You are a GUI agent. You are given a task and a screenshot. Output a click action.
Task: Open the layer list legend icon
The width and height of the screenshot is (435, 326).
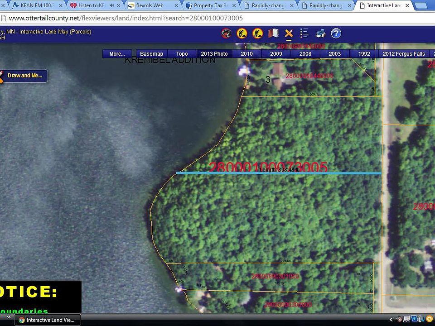click(304, 34)
